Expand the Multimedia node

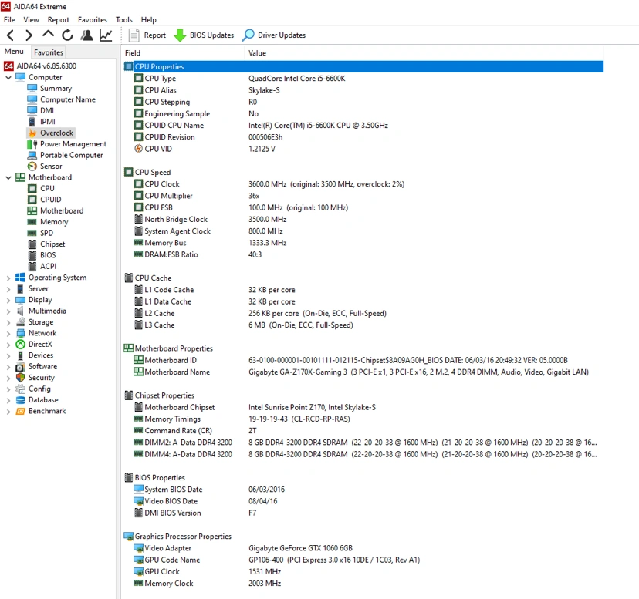tap(8, 311)
